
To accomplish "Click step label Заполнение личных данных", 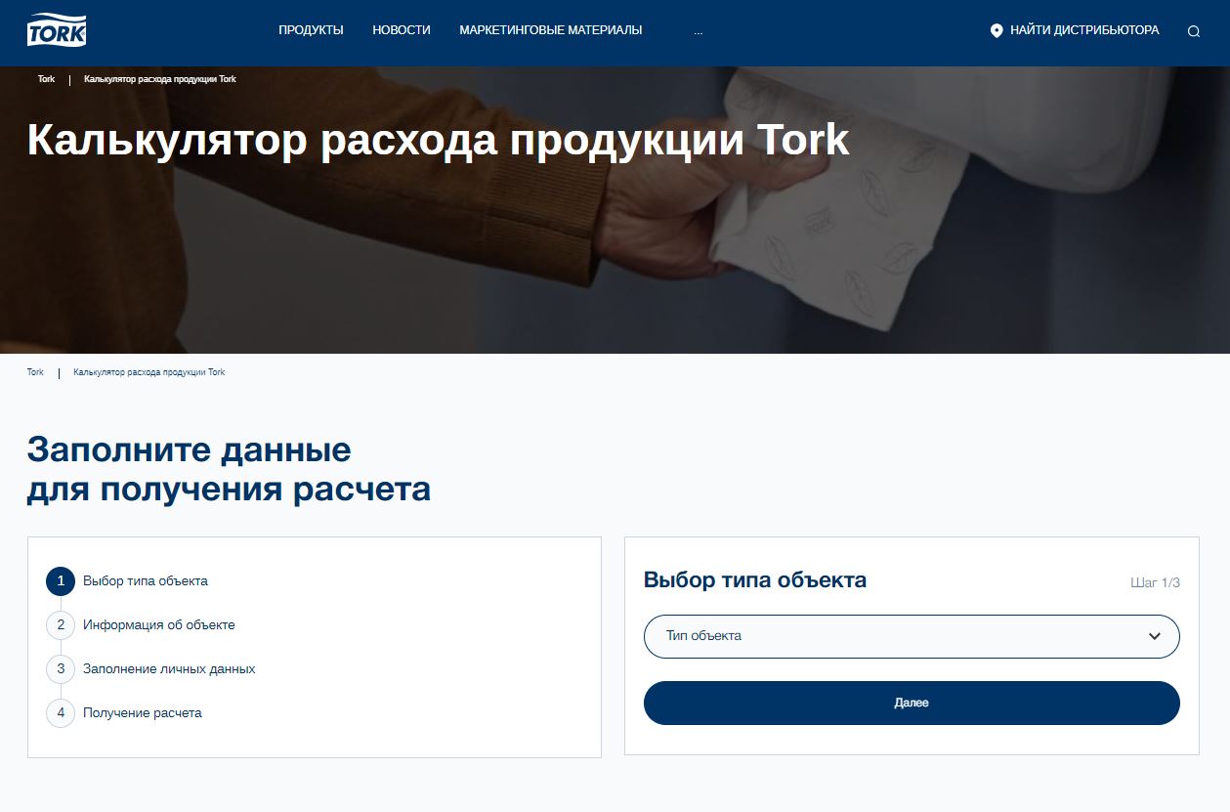I will tap(169, 669).
